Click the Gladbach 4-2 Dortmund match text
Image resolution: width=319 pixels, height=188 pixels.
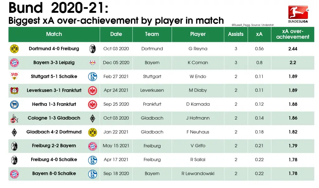pos(54,132)
